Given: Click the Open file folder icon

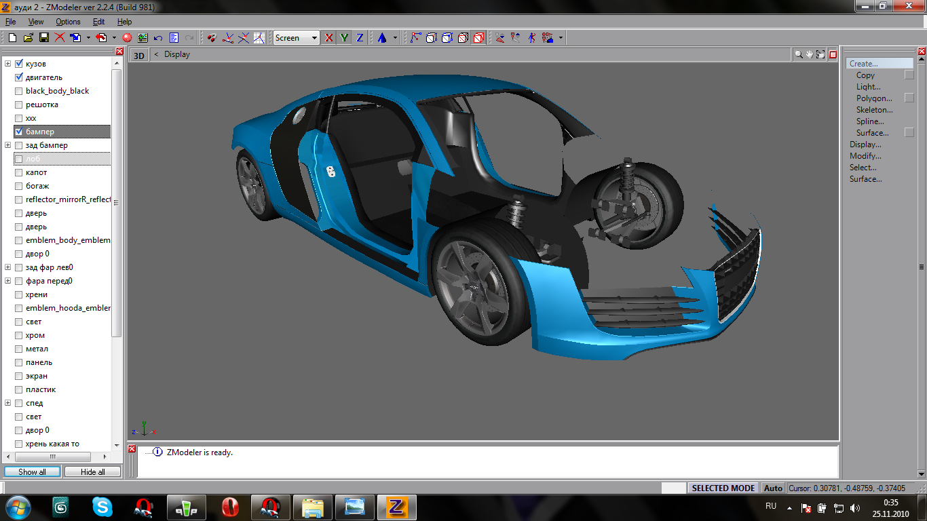Looking at the screenshot, I should 28,38.
